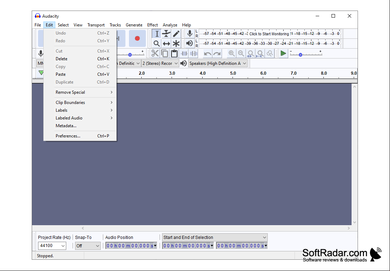Click the green Play-at-Speed button
The height and width of the screenshot is (271, 390).
(283, 53)
